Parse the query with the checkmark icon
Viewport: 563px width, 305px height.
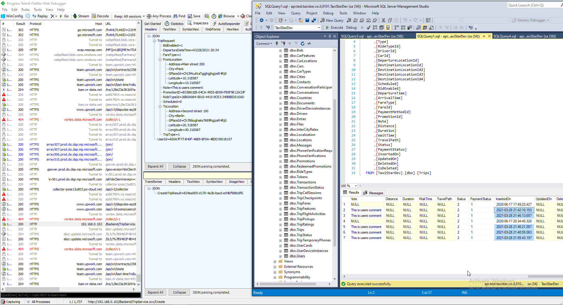pyautogui.click(x=369, y=28)
